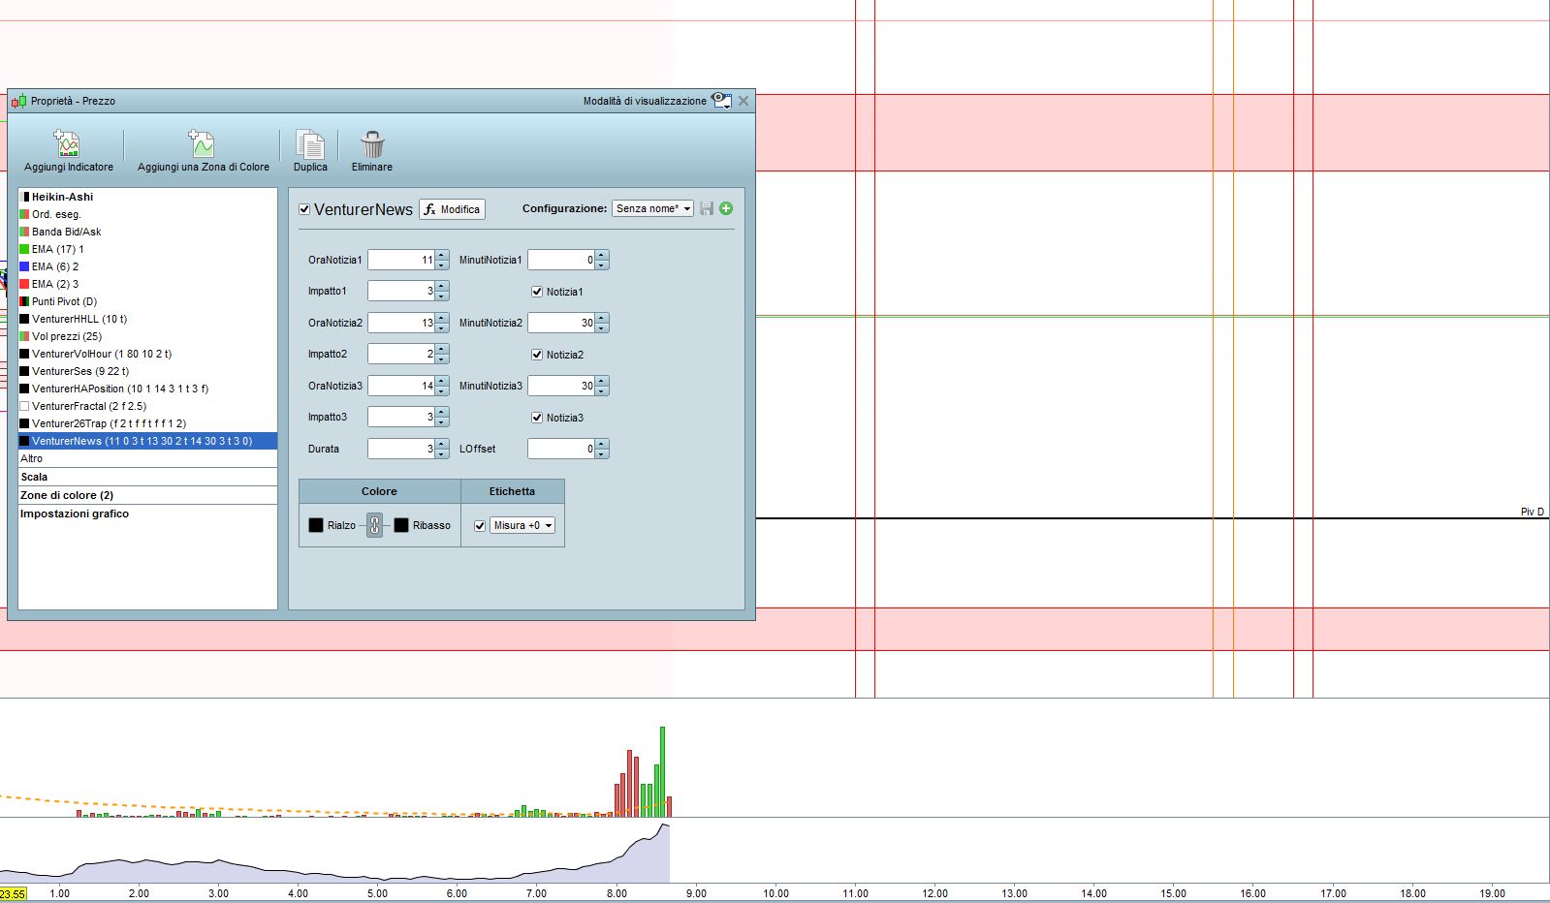Decrease OraNotizia3 using its down arrow

(x=442, y=390)
